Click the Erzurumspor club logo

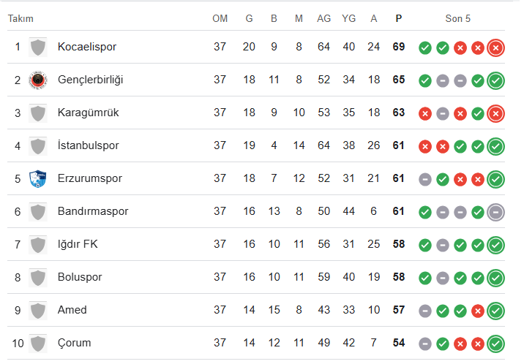point(38,179)
